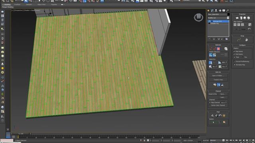The image size is (255, 143).
Task: Apply Planar Map projection
Action: [x=237, y=18]
